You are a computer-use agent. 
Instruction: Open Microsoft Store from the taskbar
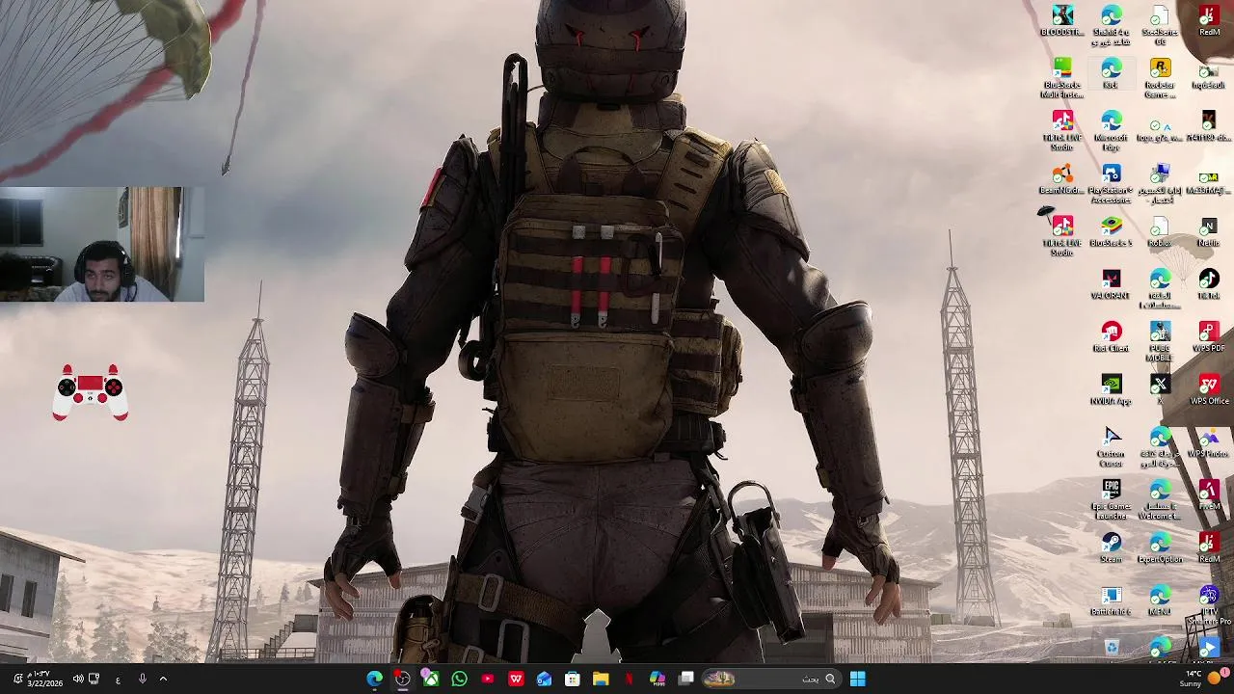coord(573,679)
